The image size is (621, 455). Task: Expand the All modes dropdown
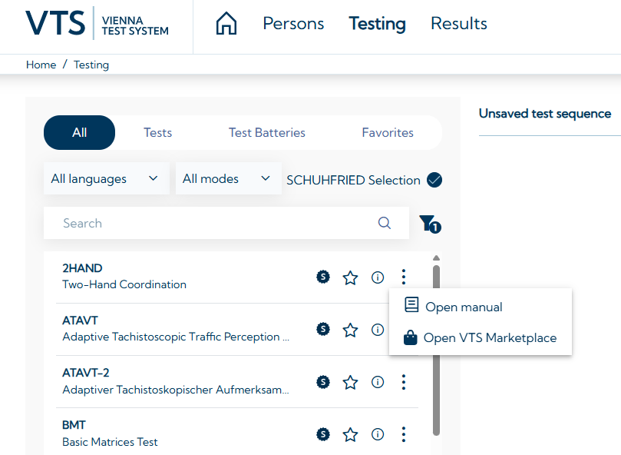click(x=227, y=179)
